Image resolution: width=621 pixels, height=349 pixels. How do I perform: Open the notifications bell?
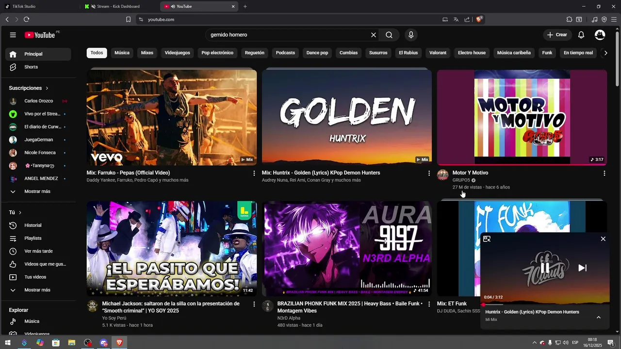click(x=581, y=35)
